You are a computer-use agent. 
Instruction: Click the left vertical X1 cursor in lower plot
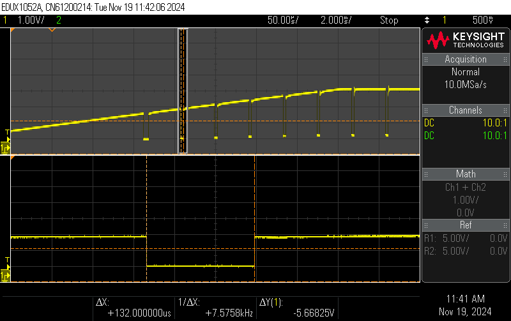[147, 218]
